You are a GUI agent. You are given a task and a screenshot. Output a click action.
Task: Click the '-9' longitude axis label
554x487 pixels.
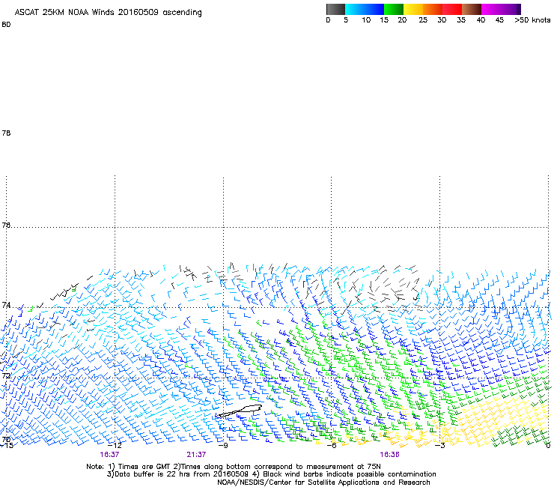point(223,445)
